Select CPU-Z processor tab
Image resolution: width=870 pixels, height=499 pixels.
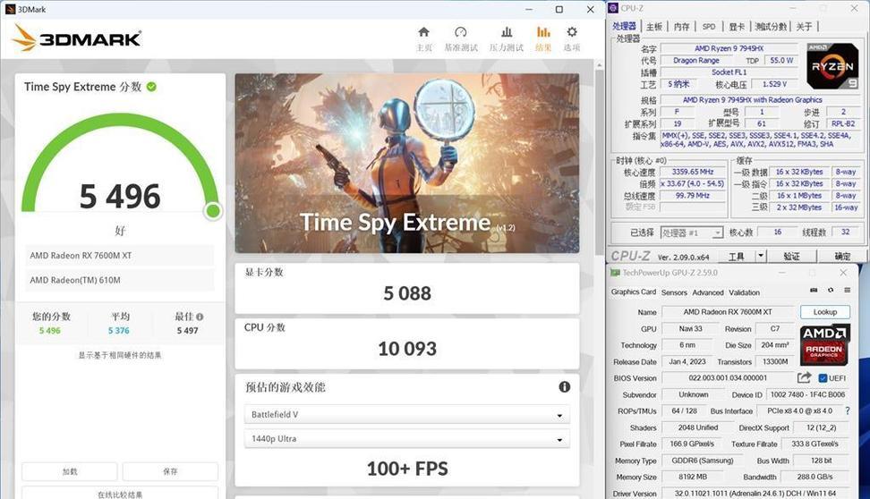(x=624, y=26)
